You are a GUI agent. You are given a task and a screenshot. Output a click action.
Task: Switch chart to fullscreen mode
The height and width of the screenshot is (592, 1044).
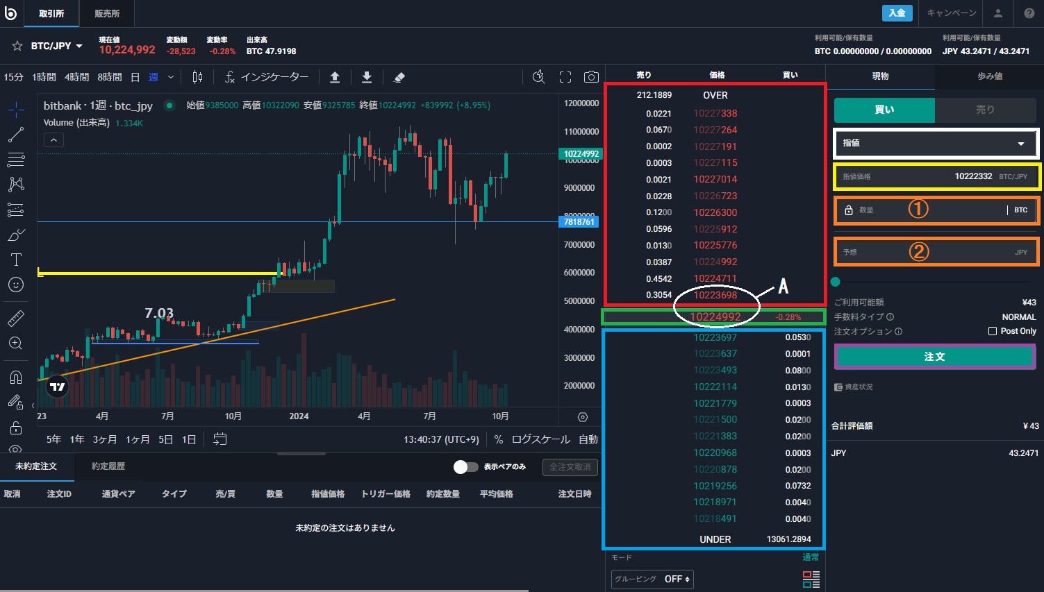(x=565, y=77)
